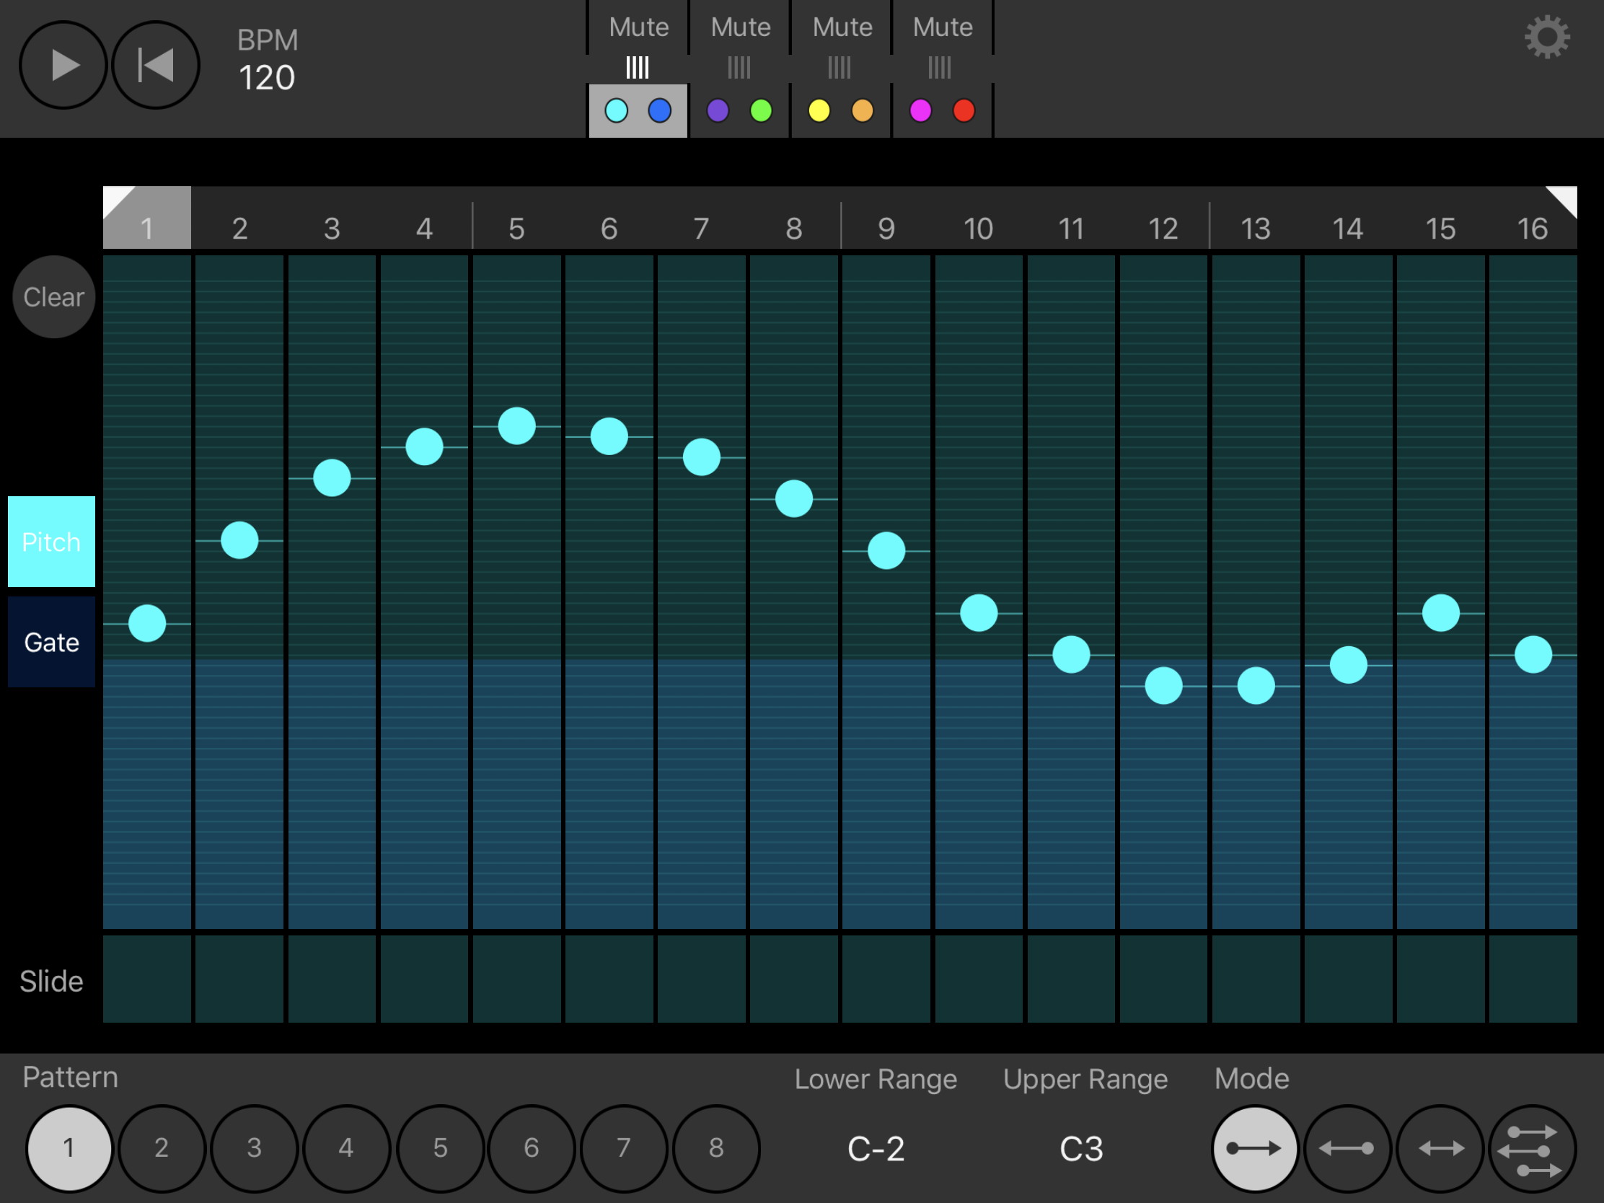1604x1203 pixels.
Task: Tap the third group's four-bar keys icon
Action: (x=840, y=69)
